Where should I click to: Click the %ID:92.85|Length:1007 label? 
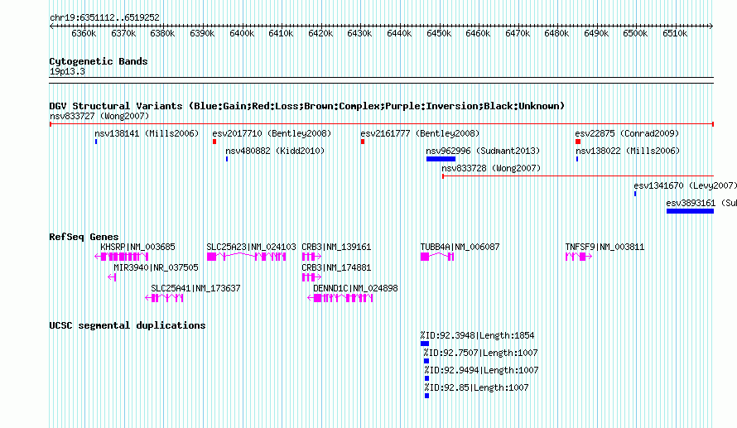coord(476,387)
